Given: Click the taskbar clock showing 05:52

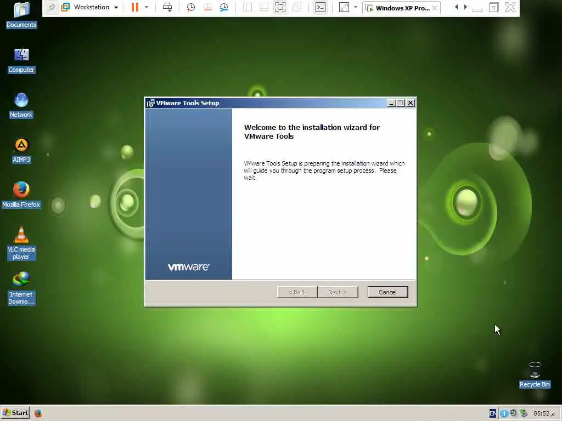Looking at the screenshot, I should coord(544,413).
